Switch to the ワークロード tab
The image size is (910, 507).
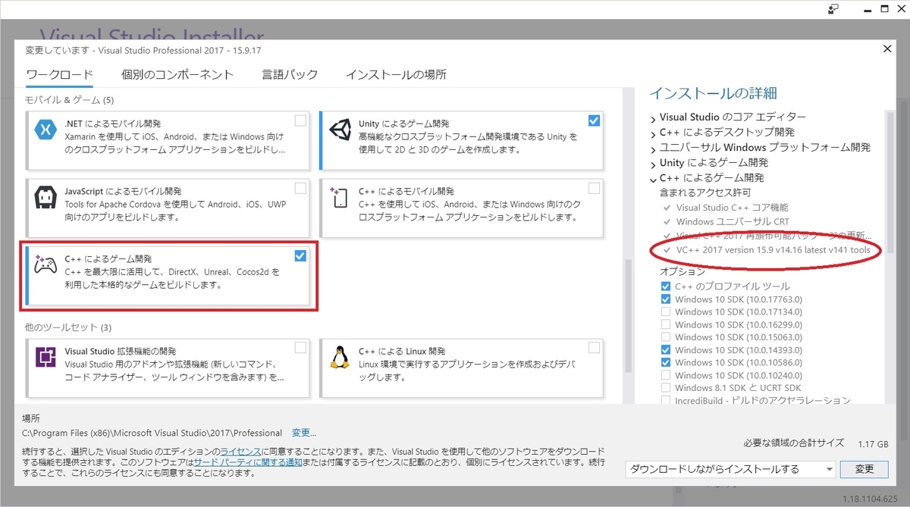(59, 74)
